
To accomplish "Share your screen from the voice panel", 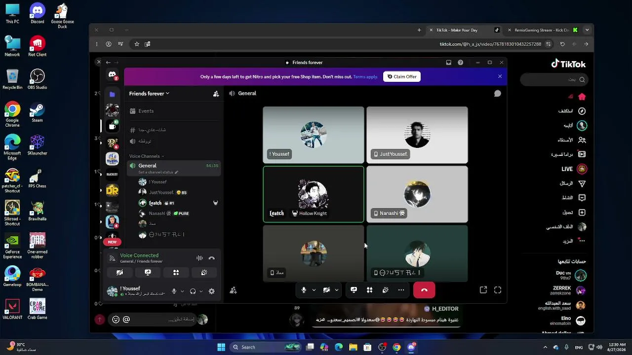I will (x=148, y=272).
